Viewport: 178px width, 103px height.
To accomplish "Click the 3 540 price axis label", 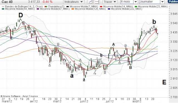I will (x=174, y=23).
